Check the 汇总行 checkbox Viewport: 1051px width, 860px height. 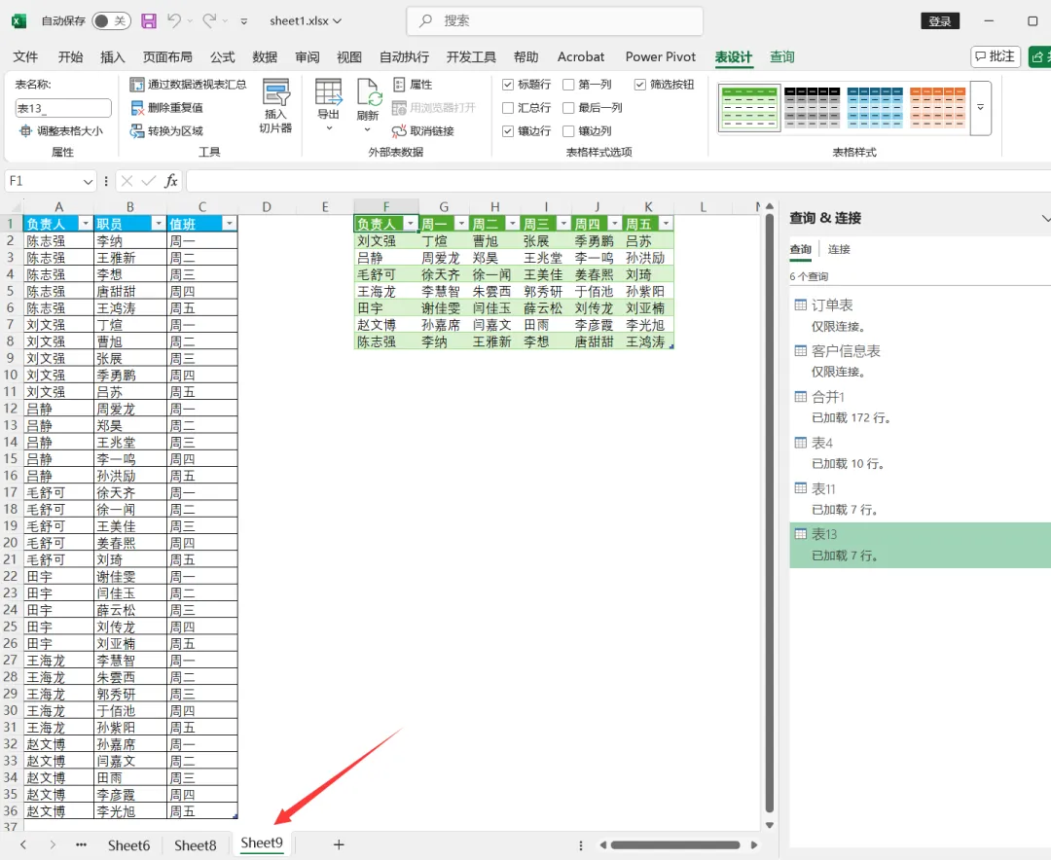508,108
